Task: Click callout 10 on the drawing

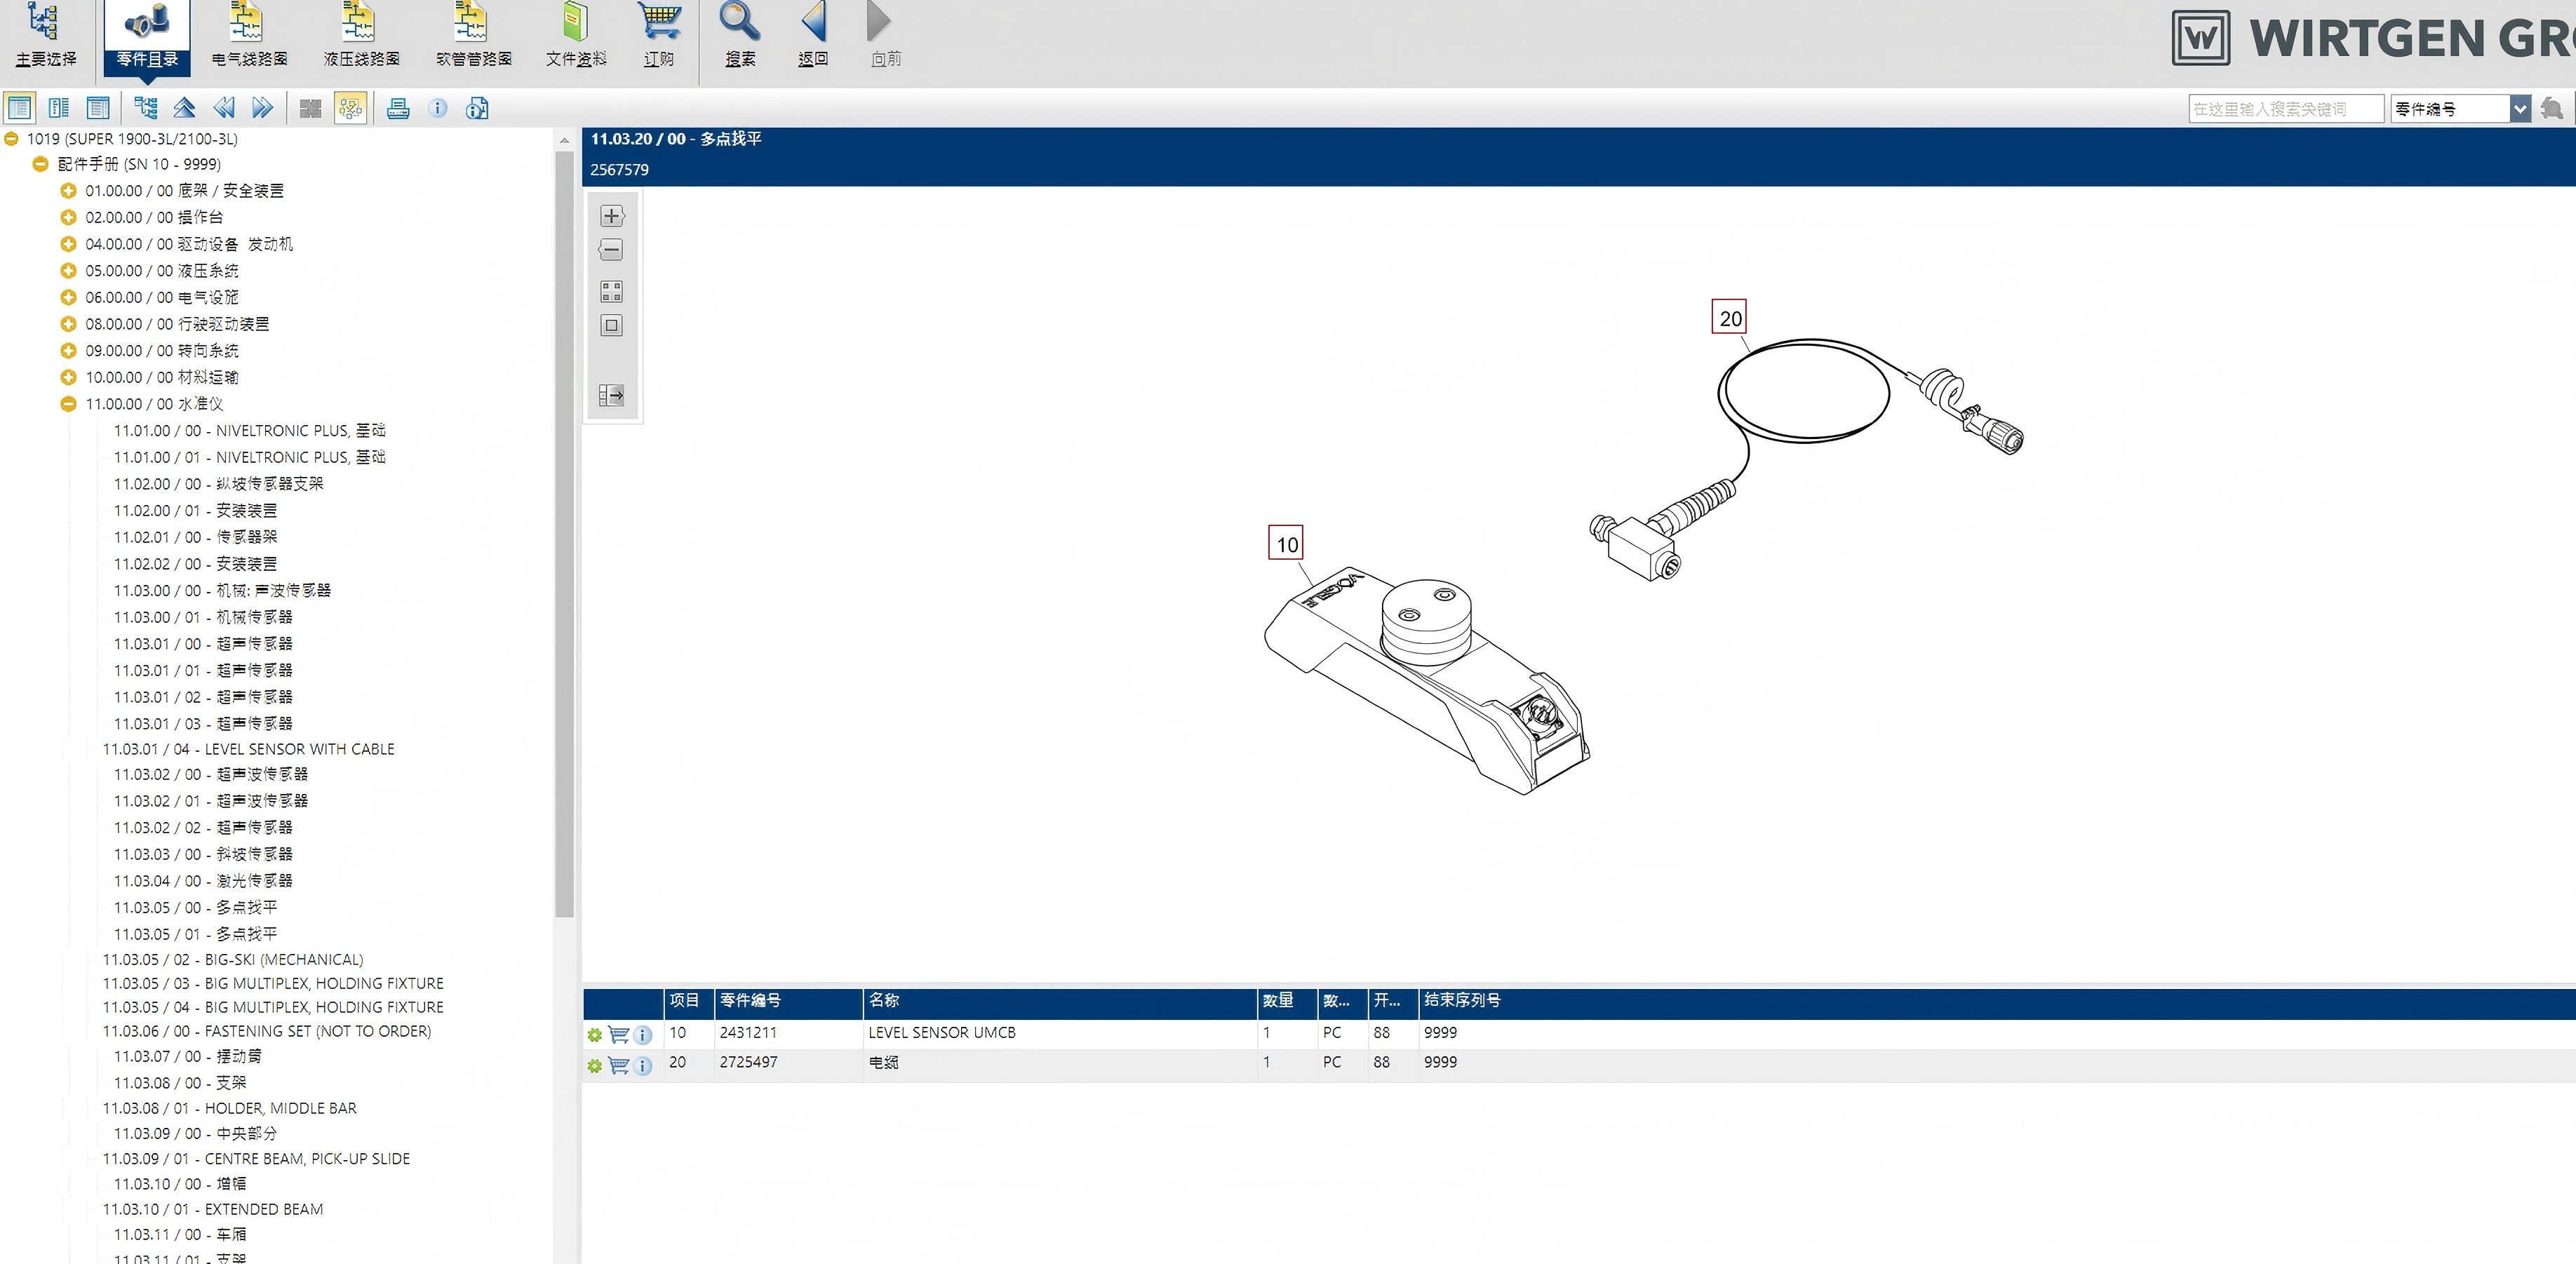Action: [1286, 544]
